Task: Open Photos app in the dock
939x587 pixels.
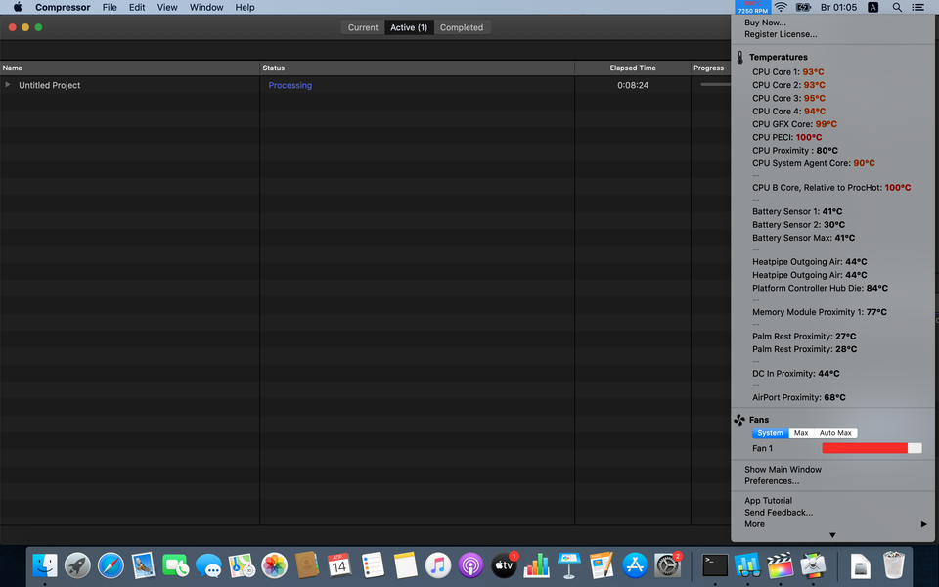Action: tap(274, 564)
